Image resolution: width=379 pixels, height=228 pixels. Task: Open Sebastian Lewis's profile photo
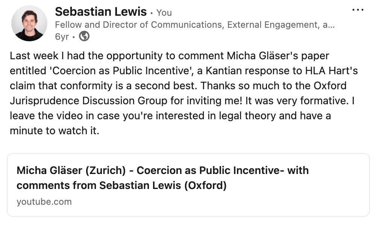click(x=29, y=23)
